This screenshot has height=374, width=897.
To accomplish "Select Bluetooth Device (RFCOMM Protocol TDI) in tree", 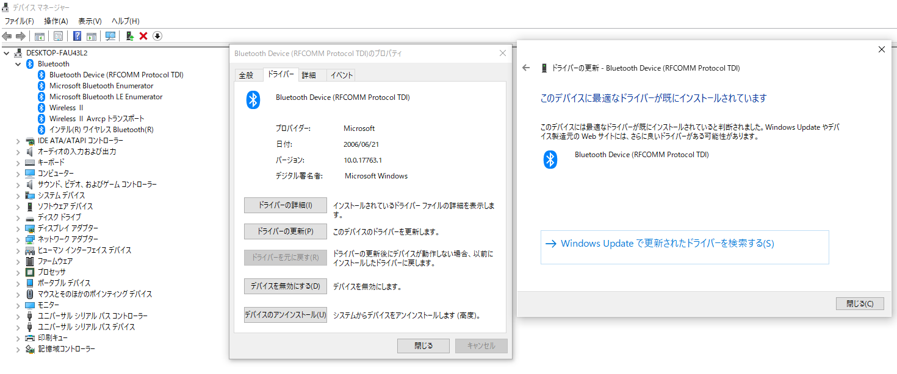I will click(x=116, y=74).
